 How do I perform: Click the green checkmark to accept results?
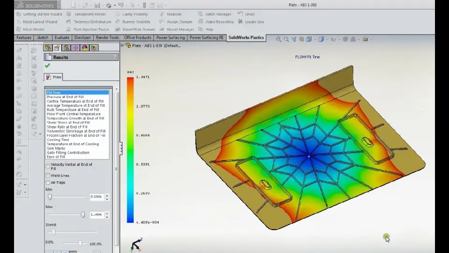coord(47,66)
